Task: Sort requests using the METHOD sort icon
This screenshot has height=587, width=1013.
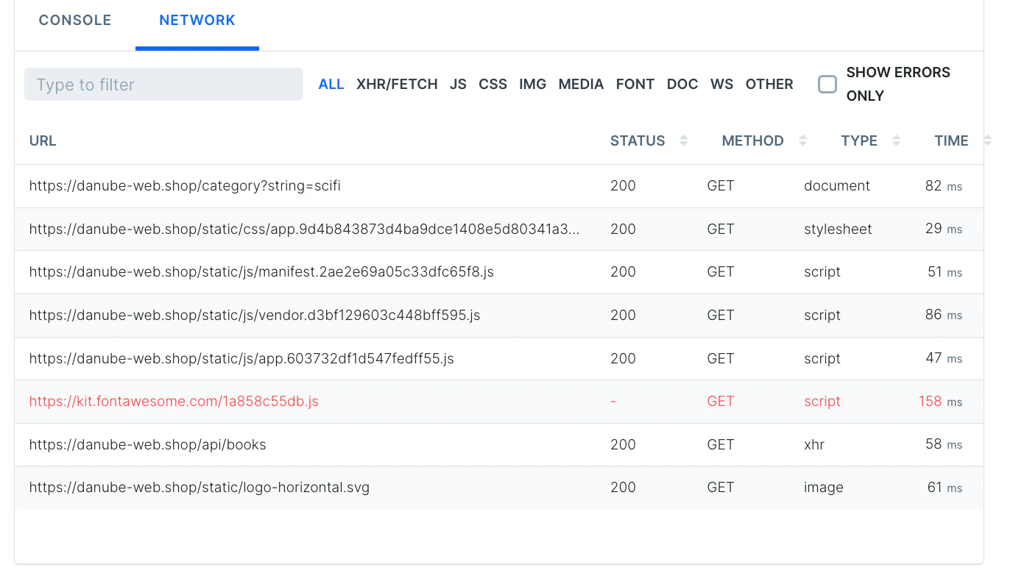Action: [x=802, y=140]
